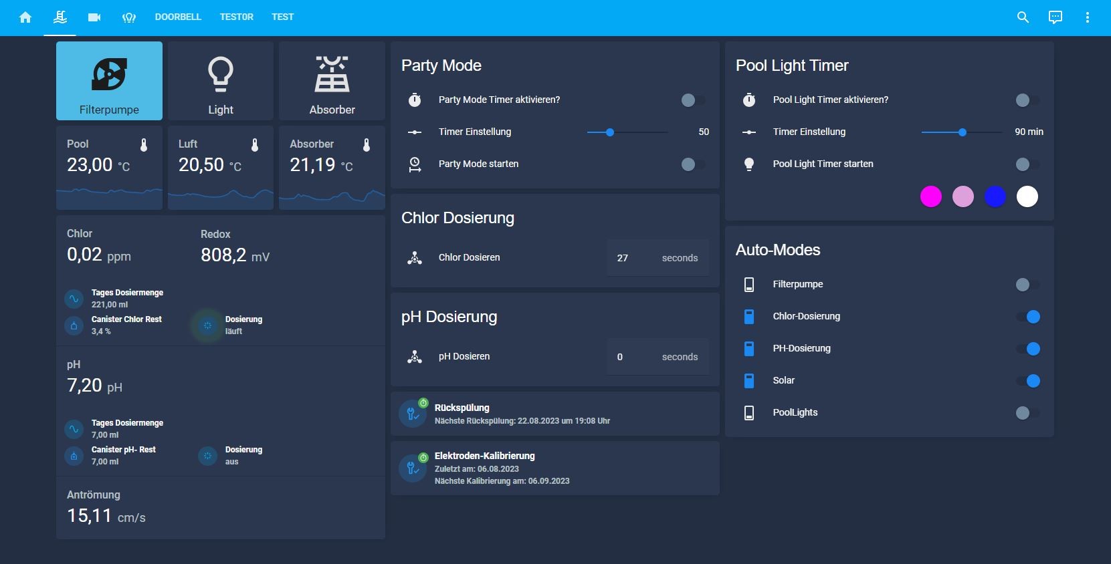The height and width of the screenshot is (564, 1111).
Task: Click the Party Mode Timer Einstellung slider
Action: point(627,132)
